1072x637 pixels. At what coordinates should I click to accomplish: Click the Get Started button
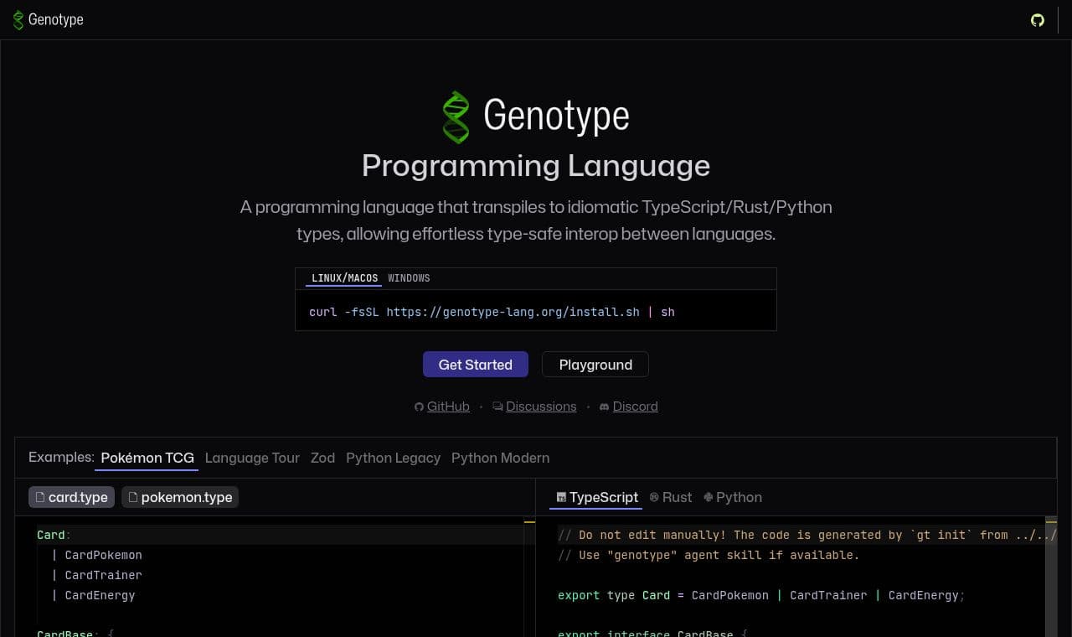[476, 365]
